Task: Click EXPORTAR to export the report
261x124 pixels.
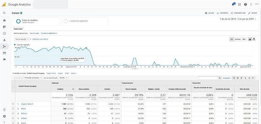Action: pyautogui.click(x=223, y=13)
